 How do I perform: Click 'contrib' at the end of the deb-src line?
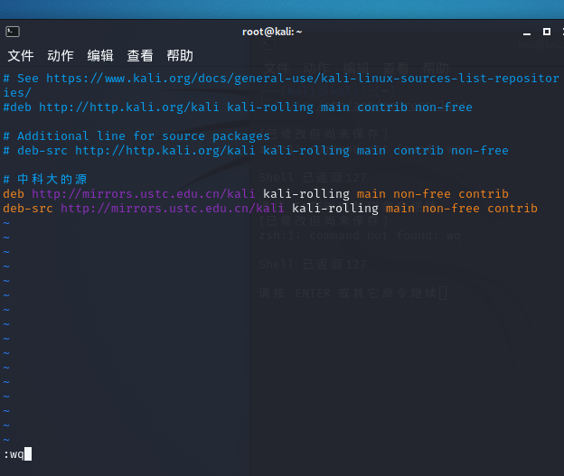coord(512,208)
